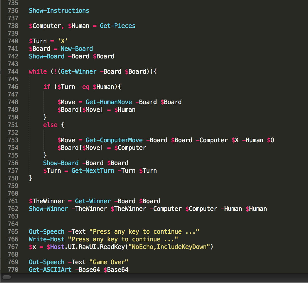Click the Show-Instructions command call
Screen dimensions: 308x283
59,11
